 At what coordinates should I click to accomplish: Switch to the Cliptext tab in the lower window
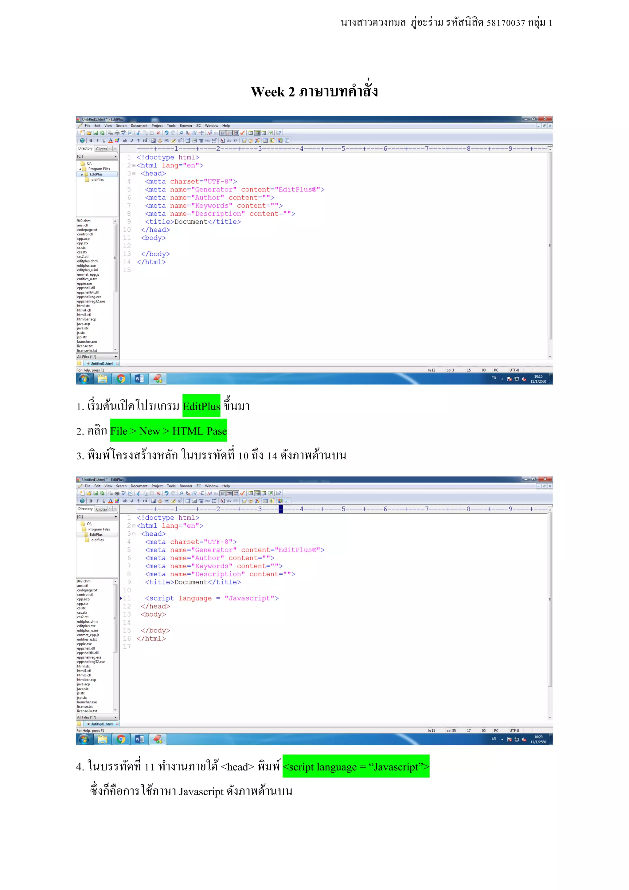pos(101,509)
